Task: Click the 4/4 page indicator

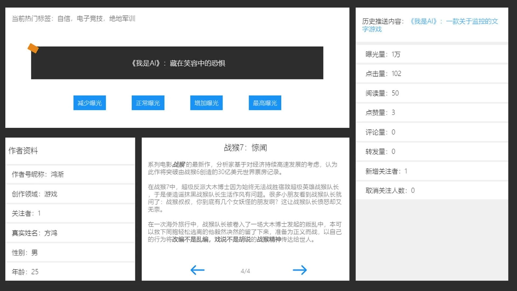Action: pyautogui.click(x=245, y=271)
